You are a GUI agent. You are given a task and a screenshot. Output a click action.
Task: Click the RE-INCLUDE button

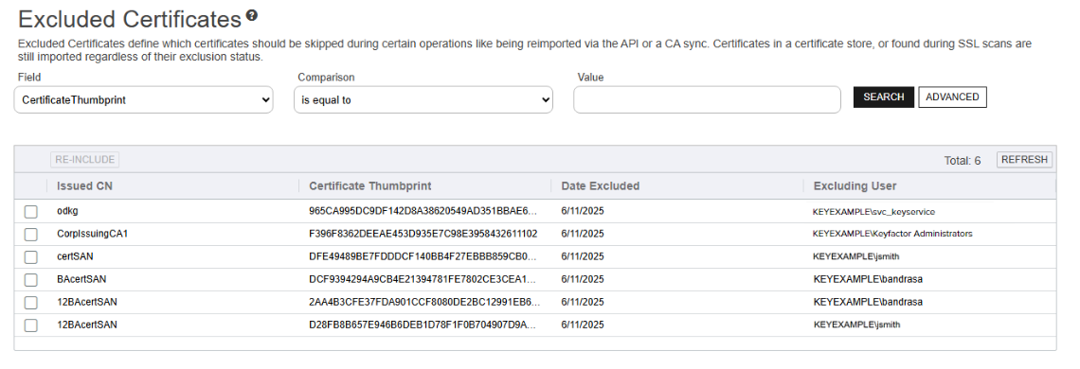point(84,160)
